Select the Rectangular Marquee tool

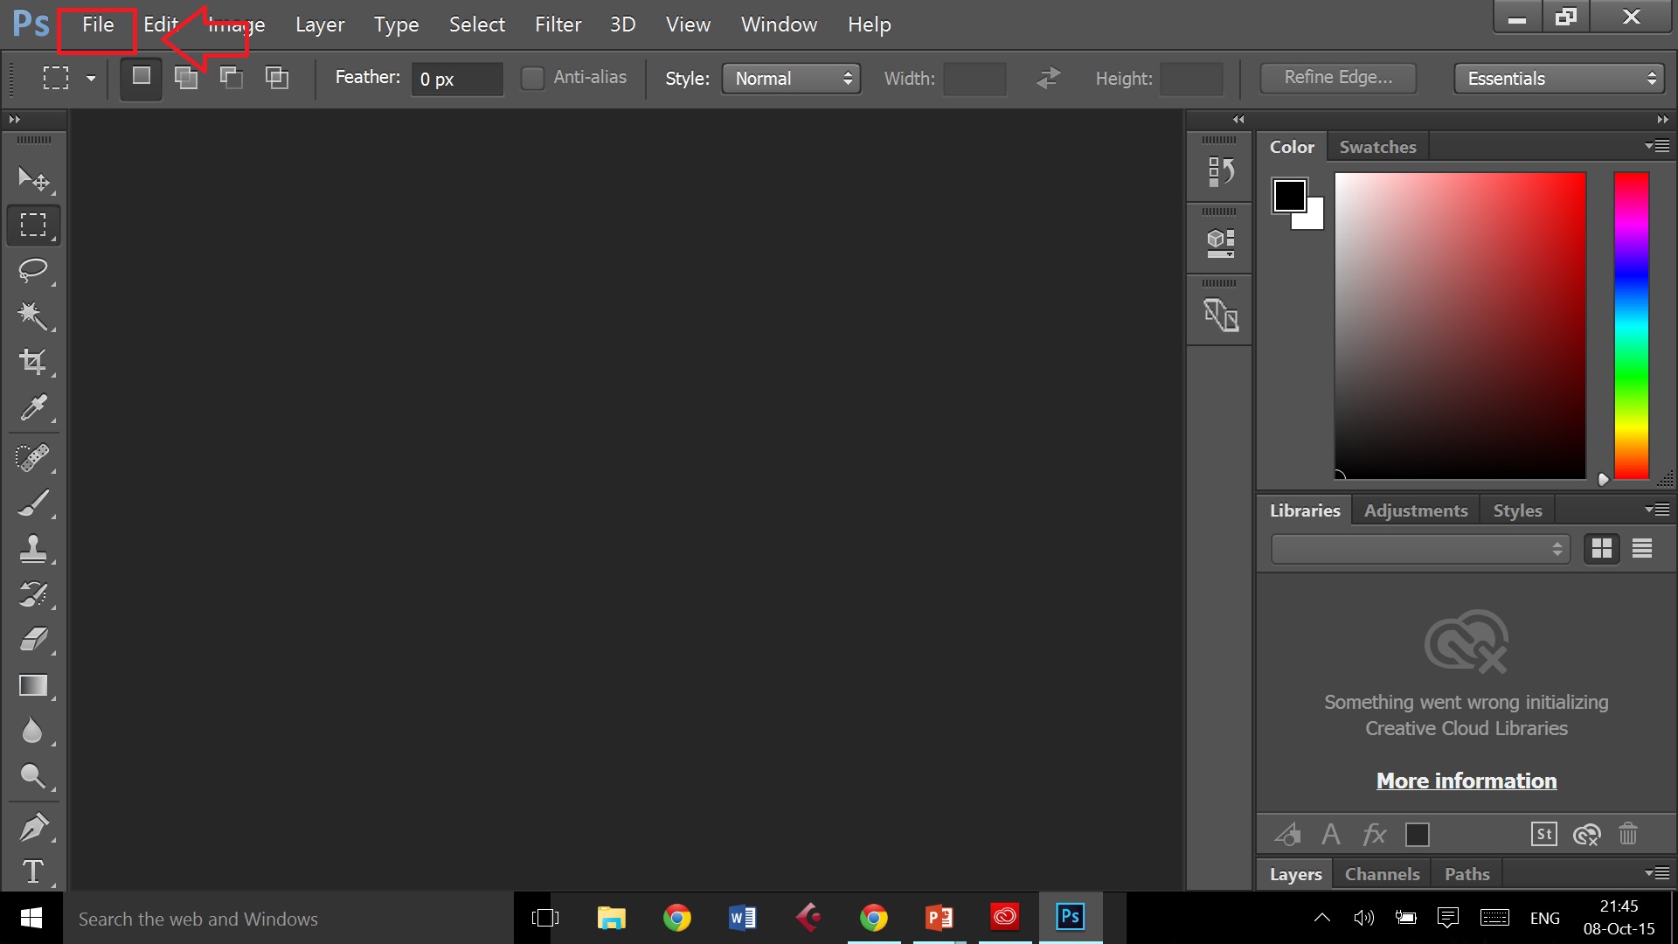pos(31,225)
